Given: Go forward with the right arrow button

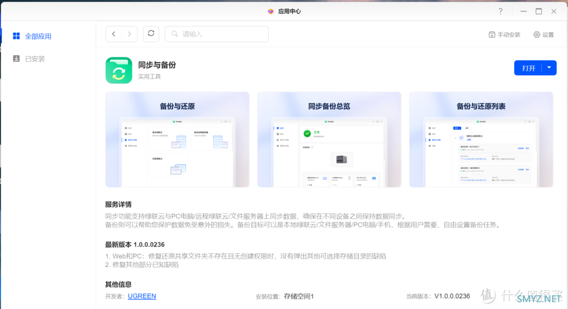Looking at the screenshot, I should [x=129, y=34].
